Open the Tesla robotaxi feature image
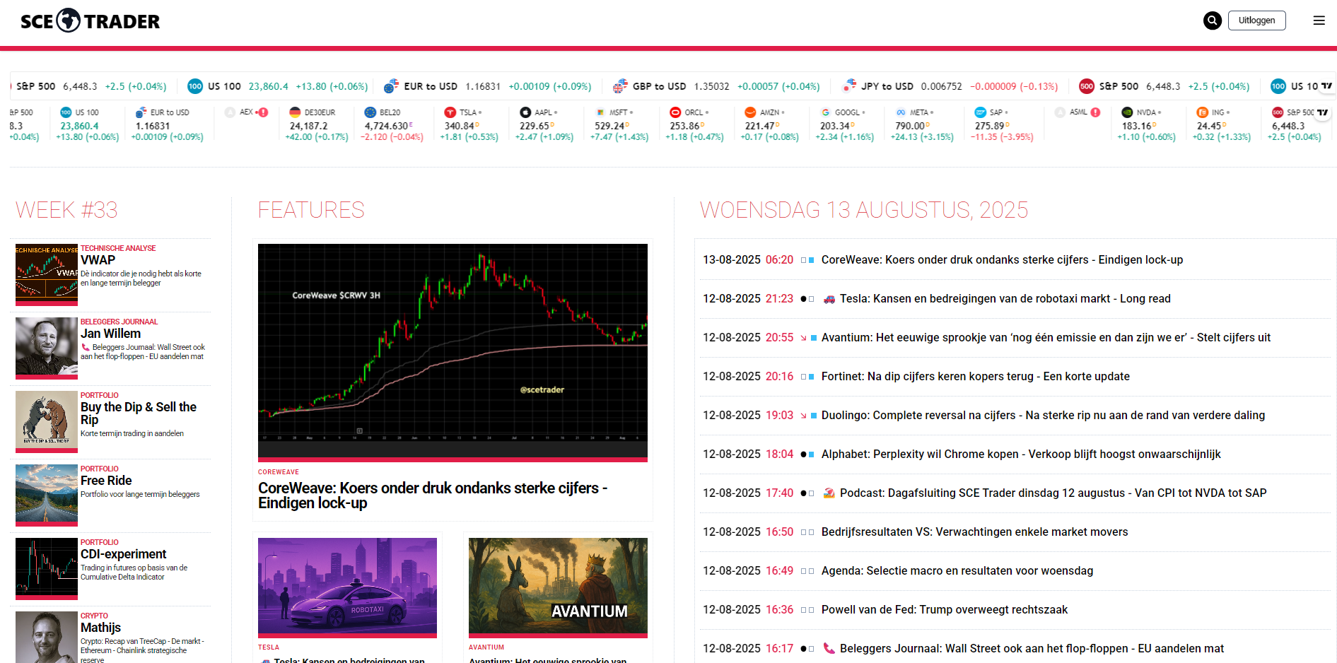The width and height of the screenshot is (1337, 663). pos(347,587)
